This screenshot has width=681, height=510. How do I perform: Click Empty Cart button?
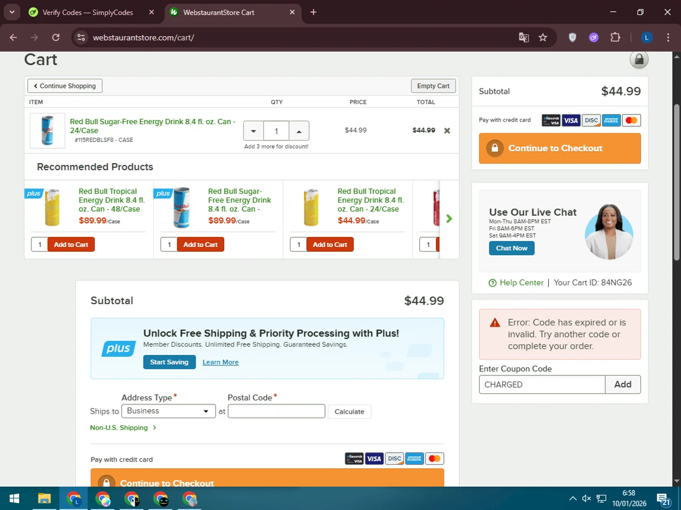(433, 86)
